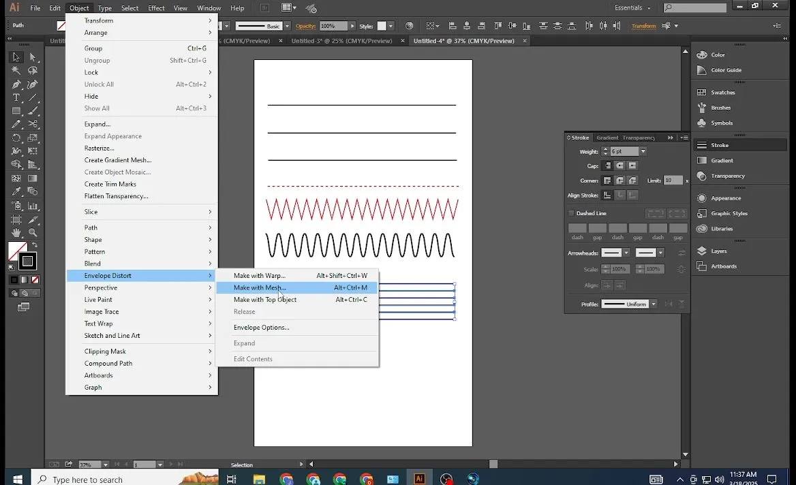Set Projecting Cap in Stroke panel
Viewport: 796px width, 485px height.
tap(632, 166)
